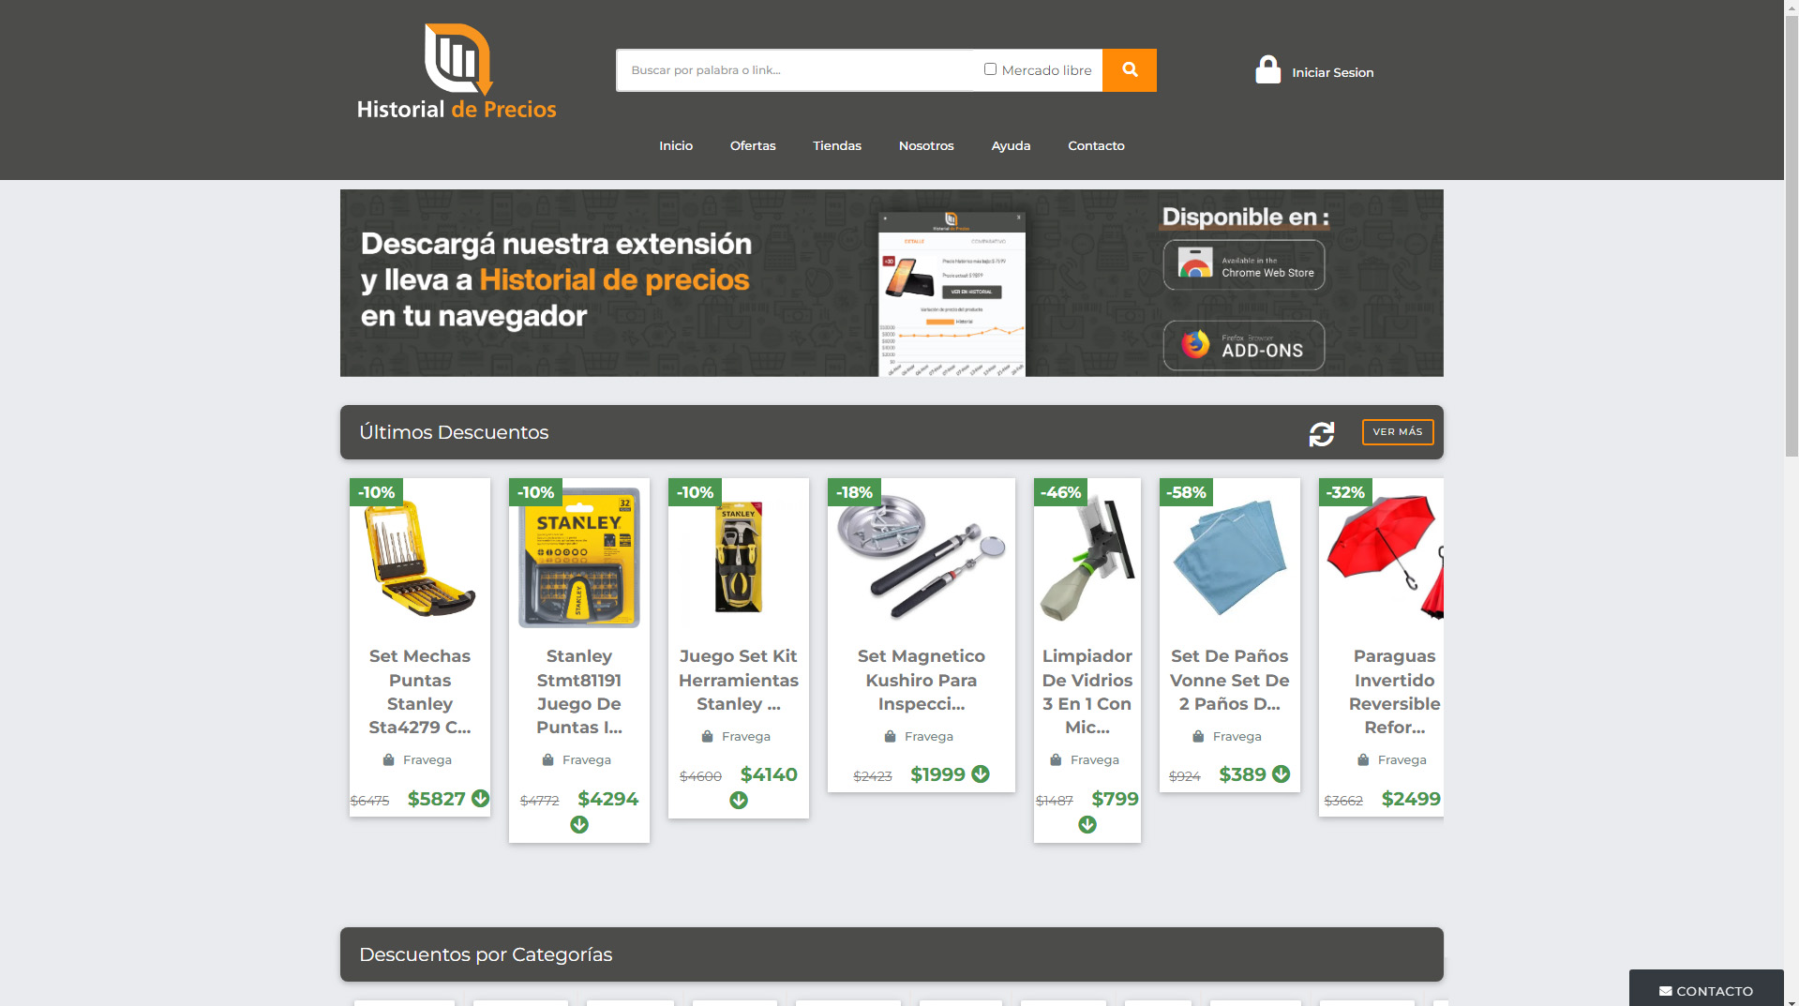This screenshot has width=1799, height=1006.
Task: Click the orange search magnifier button
Action: pos(1130,70)
